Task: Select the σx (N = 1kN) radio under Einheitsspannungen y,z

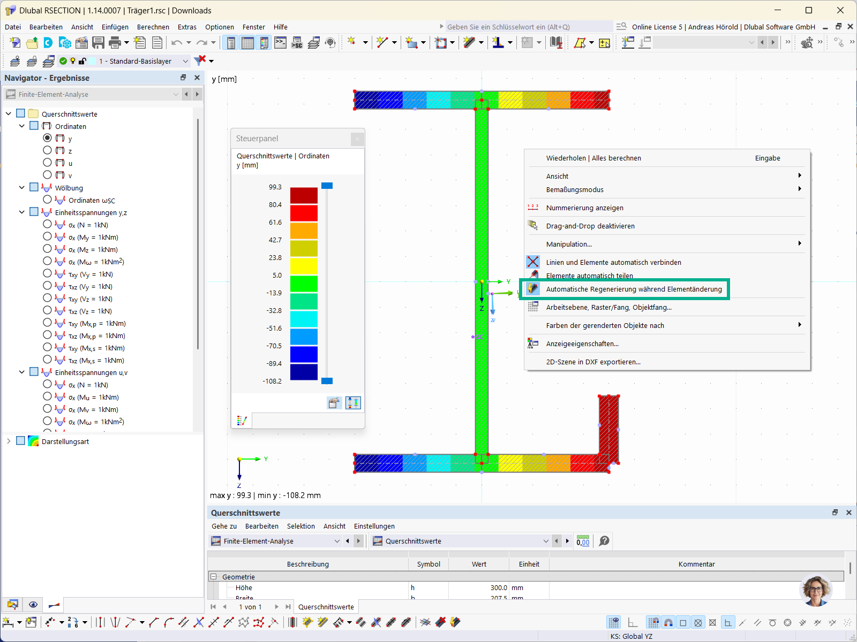Action: pos(48,224)
